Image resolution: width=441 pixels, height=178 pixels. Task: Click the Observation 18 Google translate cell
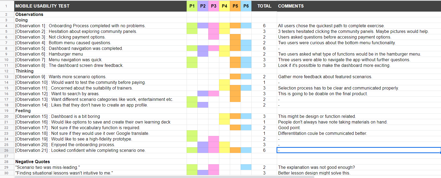(100, 133)
